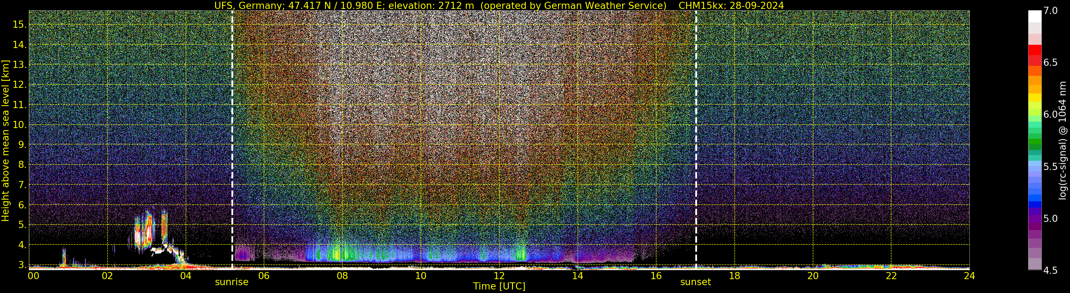Click the '3.' height tick label
Image resolution: width=1070 pixels, height=293 pixels.
point(22,265)
